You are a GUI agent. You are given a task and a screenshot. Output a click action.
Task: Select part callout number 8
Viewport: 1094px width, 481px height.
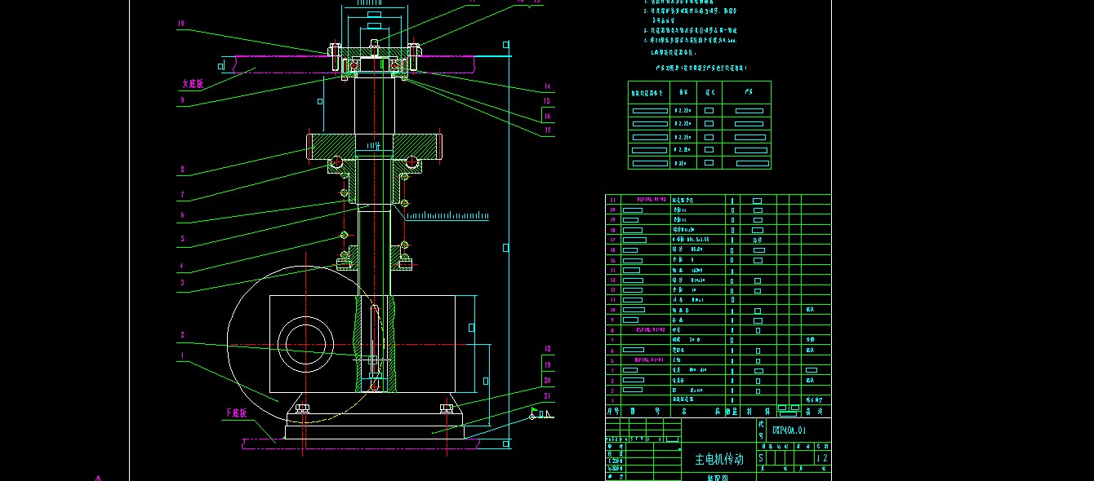click(182, 170)
